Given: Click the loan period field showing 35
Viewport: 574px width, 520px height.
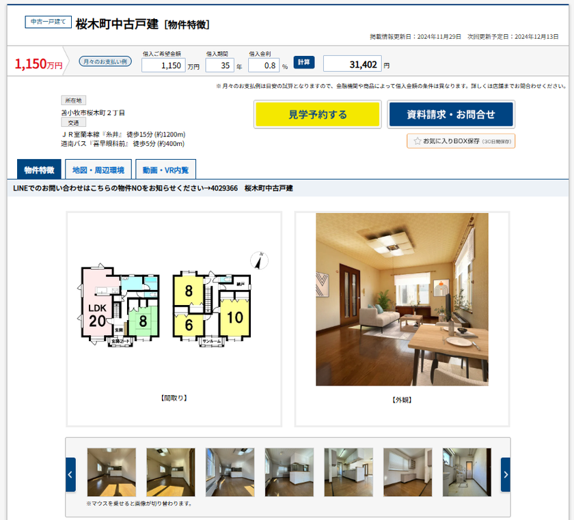Looking at the screenshot, I should [x=219, y=66].
